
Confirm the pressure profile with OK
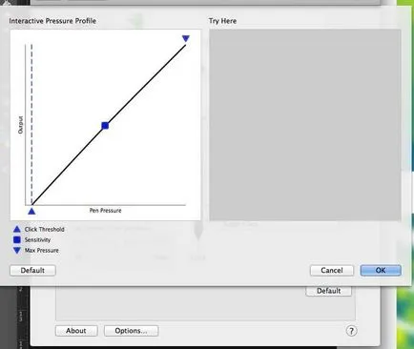tap(381, 271)
